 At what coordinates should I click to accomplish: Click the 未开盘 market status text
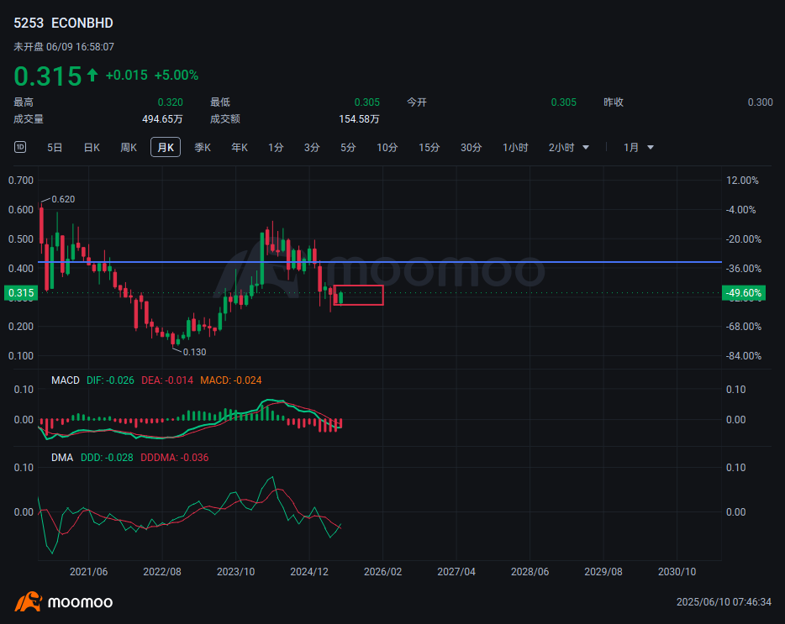coord(29,46)
